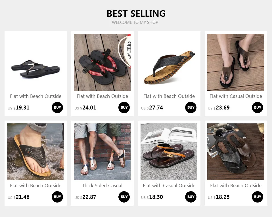Open "Flat with Casual Outside" title priced $23.69
The image size is (272, 217).
(x=236, y=96)
